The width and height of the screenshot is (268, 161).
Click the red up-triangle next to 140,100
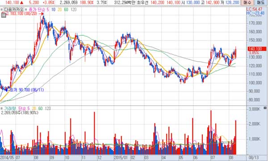tap(21, 3)
